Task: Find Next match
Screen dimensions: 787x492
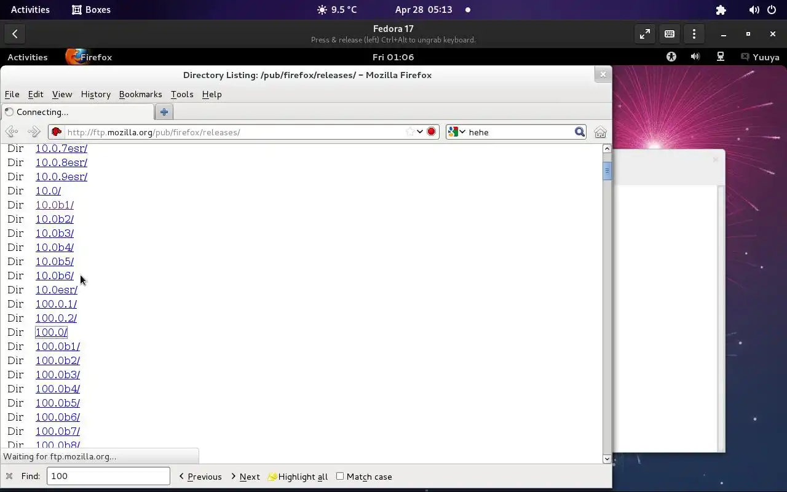Action: click(x=245, y=477)
